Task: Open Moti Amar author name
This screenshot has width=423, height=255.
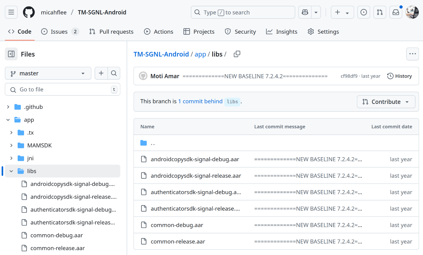Action: pos(165,76)
